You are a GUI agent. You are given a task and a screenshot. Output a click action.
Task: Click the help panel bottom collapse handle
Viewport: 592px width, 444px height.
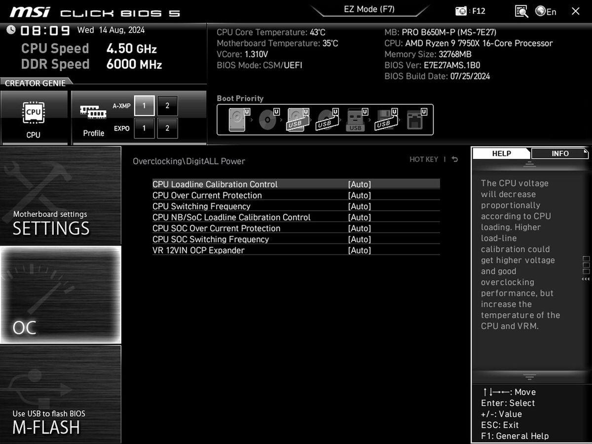pyautogui.click(x=529, y=377)
